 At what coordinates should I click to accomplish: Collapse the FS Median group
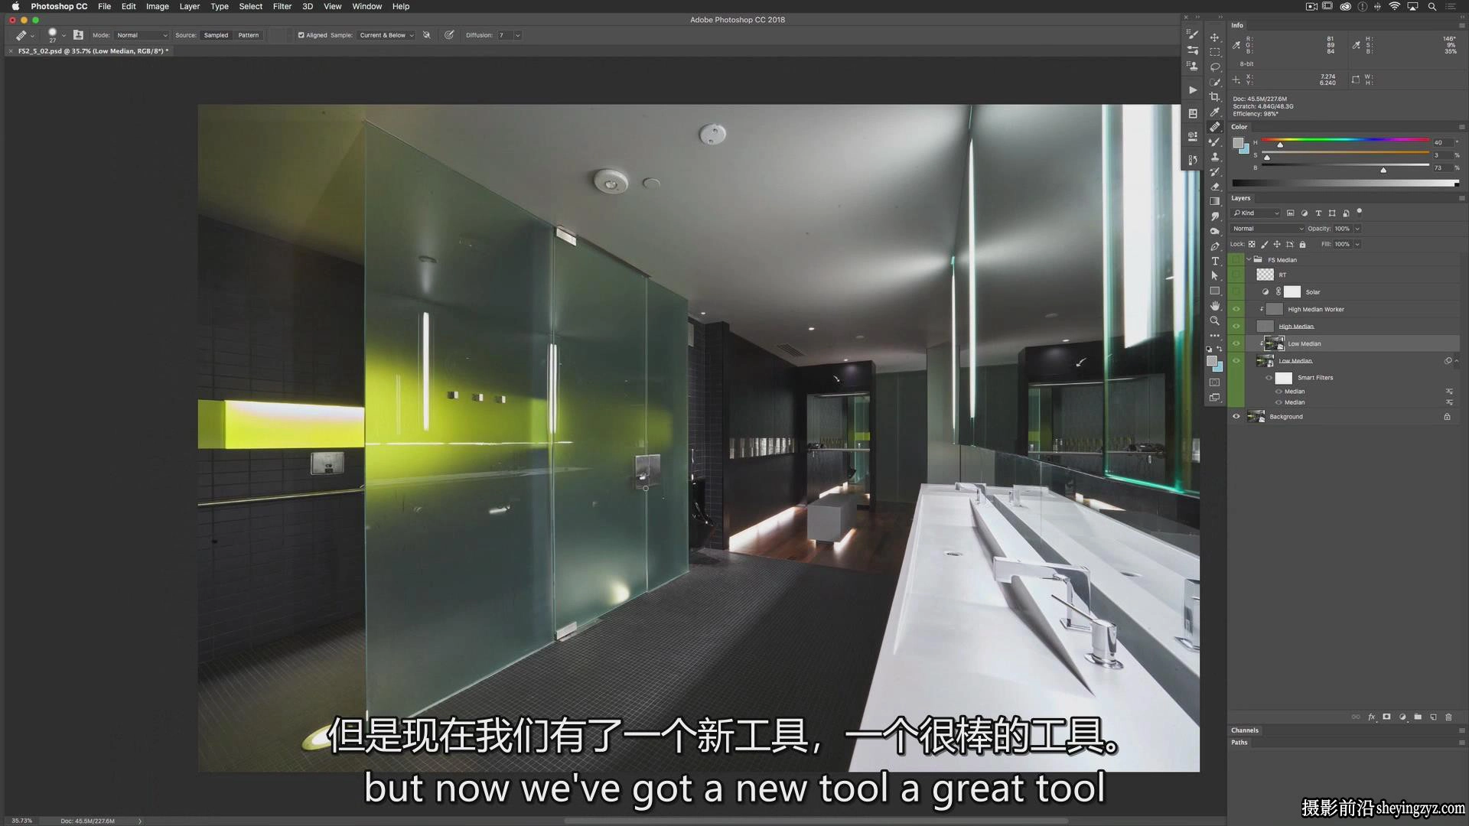coord(1249,260)
